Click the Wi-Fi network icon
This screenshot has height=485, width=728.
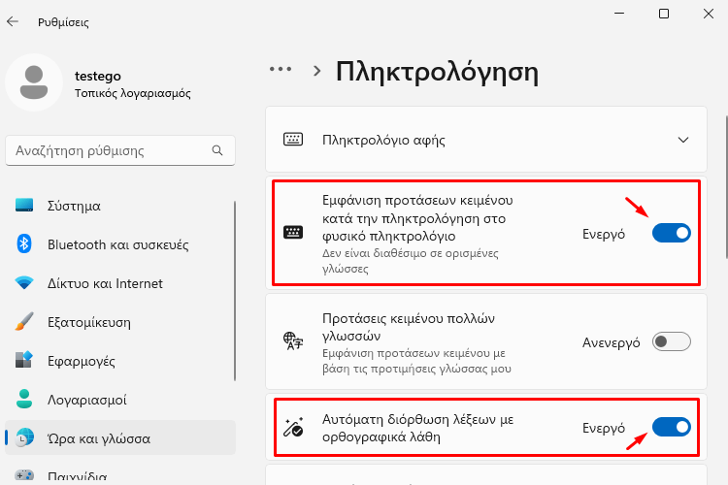[x=24, y=282]
